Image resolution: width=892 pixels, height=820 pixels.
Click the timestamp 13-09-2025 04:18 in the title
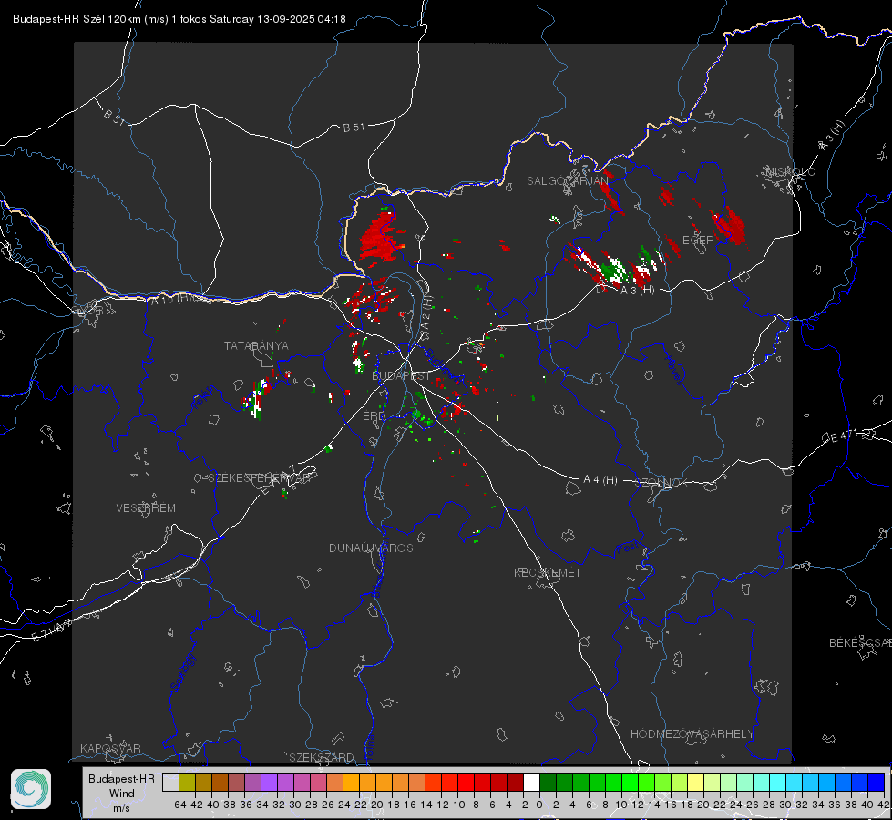tap(302, 19)
